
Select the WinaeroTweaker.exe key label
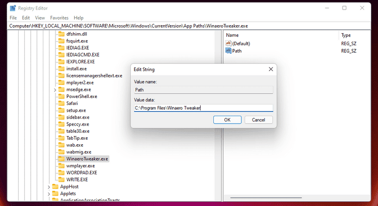click(x=87, y=159)
